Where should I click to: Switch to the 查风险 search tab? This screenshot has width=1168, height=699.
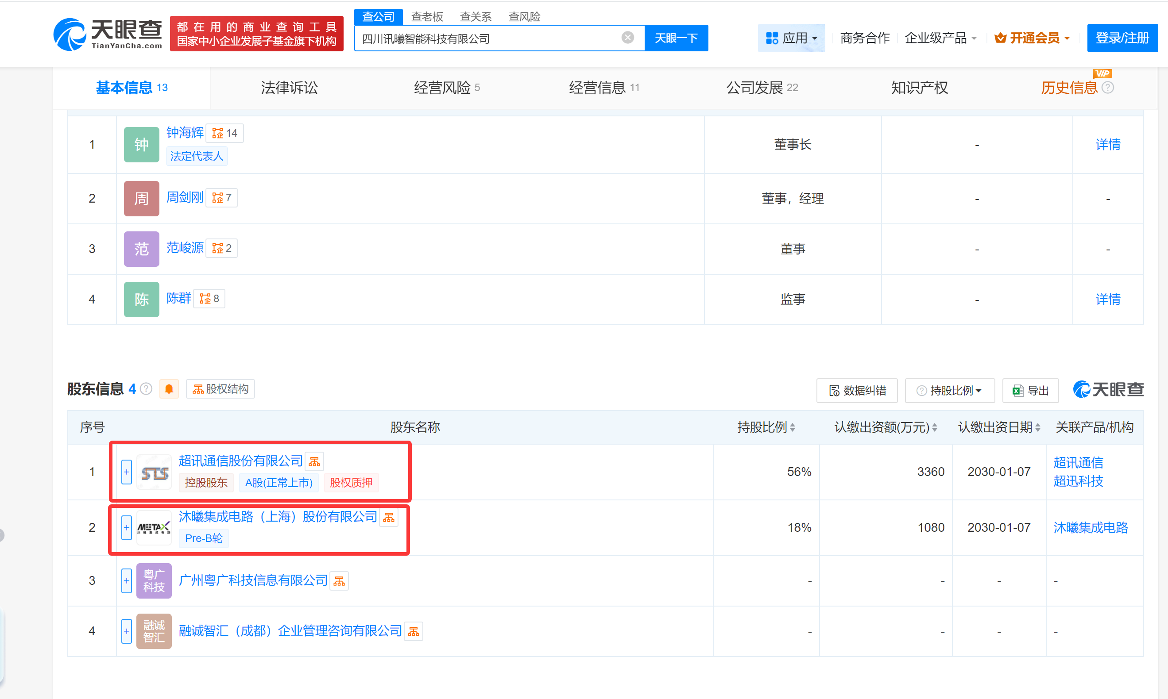524,16
